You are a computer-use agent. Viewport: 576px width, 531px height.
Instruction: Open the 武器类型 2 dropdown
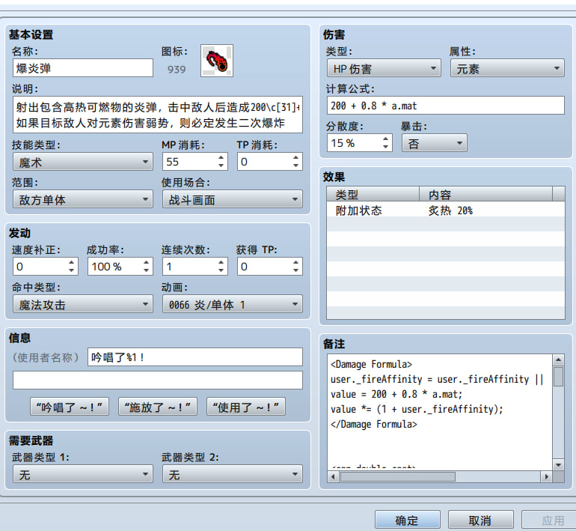(233, 474)
